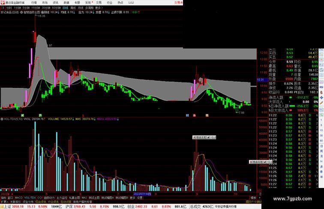The image size is (324, 209).
Task: Click the 通达信 app logo icon
Action: 3,3
